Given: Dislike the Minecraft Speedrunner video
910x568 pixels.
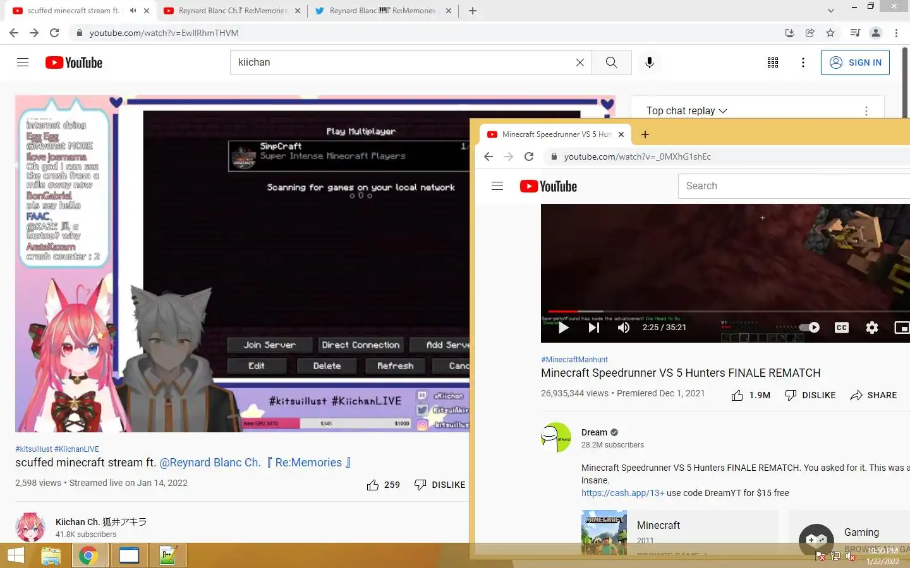Looking at the screenshot, I should (x=810, y=395).
